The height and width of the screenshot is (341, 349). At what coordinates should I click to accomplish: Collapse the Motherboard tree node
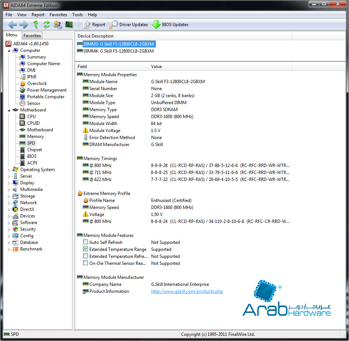coord(9,110)
